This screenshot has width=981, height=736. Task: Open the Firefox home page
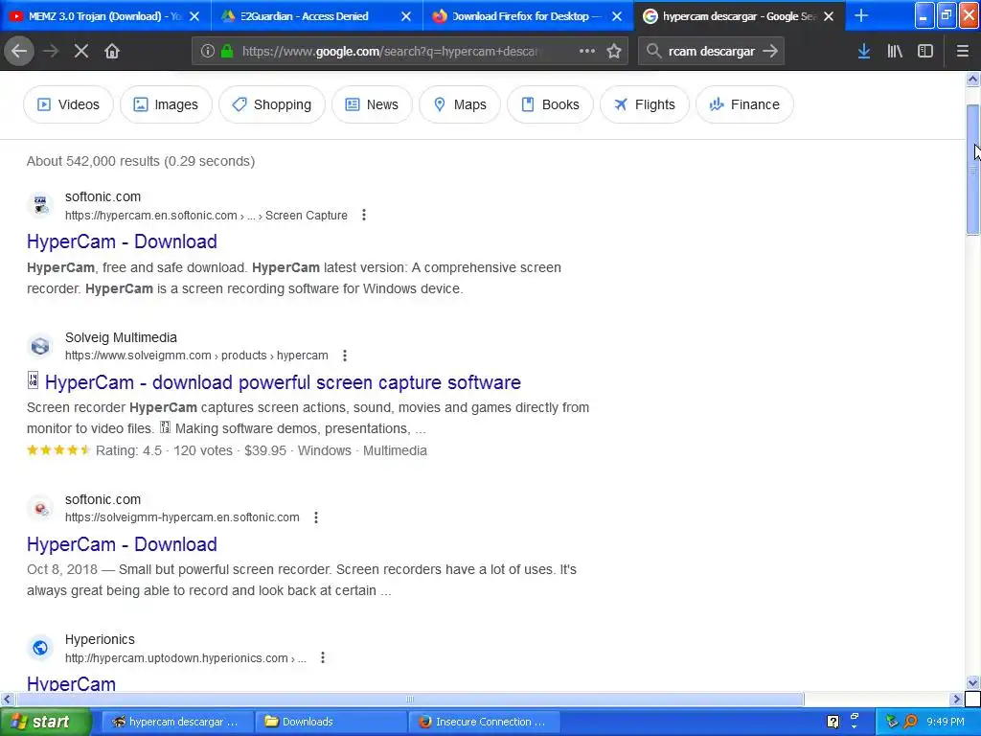pos(112,52)
